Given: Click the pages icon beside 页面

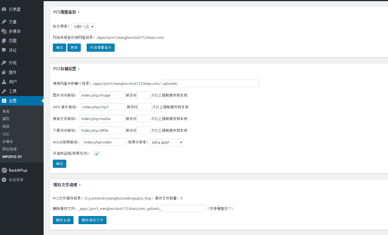Looking at the screenshot, I should point(4,41).
